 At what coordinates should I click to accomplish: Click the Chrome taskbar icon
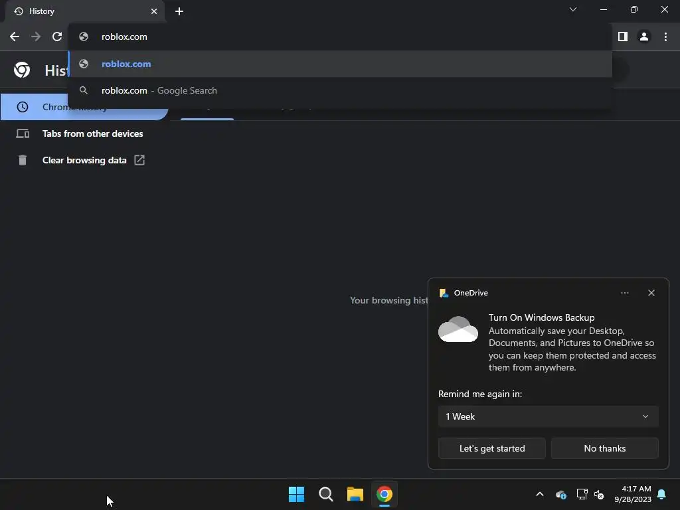coord(384,494)
